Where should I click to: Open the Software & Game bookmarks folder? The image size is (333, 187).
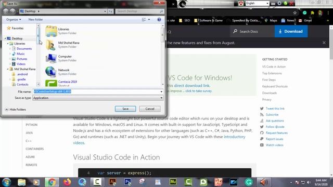coord(208,21)
